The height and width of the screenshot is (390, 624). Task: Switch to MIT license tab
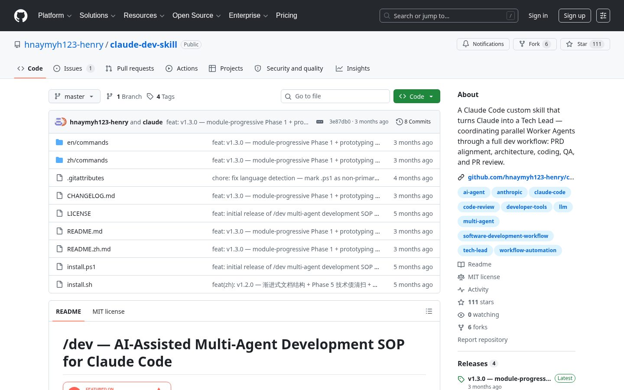pos(108,312)
